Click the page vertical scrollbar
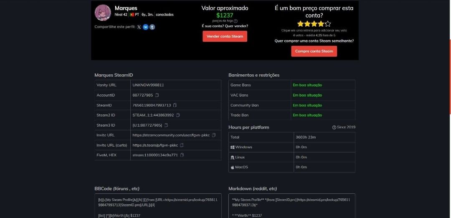The height and width of the screenshot is (218, 451). tap(450, 78)
